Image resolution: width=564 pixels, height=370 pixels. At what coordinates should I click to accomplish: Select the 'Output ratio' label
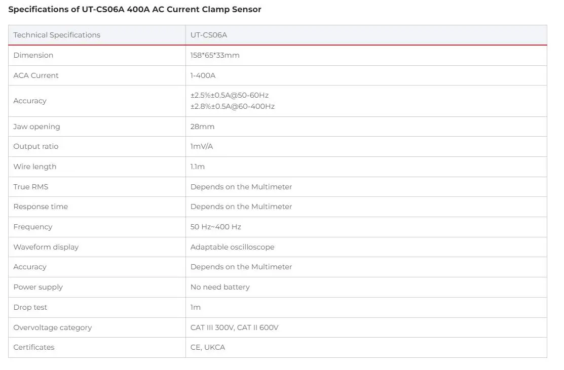[x=35, y=146]
